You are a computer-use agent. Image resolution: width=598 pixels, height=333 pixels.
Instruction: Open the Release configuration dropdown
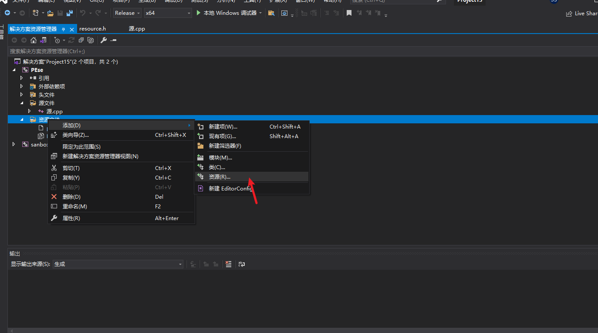point(127,13)
